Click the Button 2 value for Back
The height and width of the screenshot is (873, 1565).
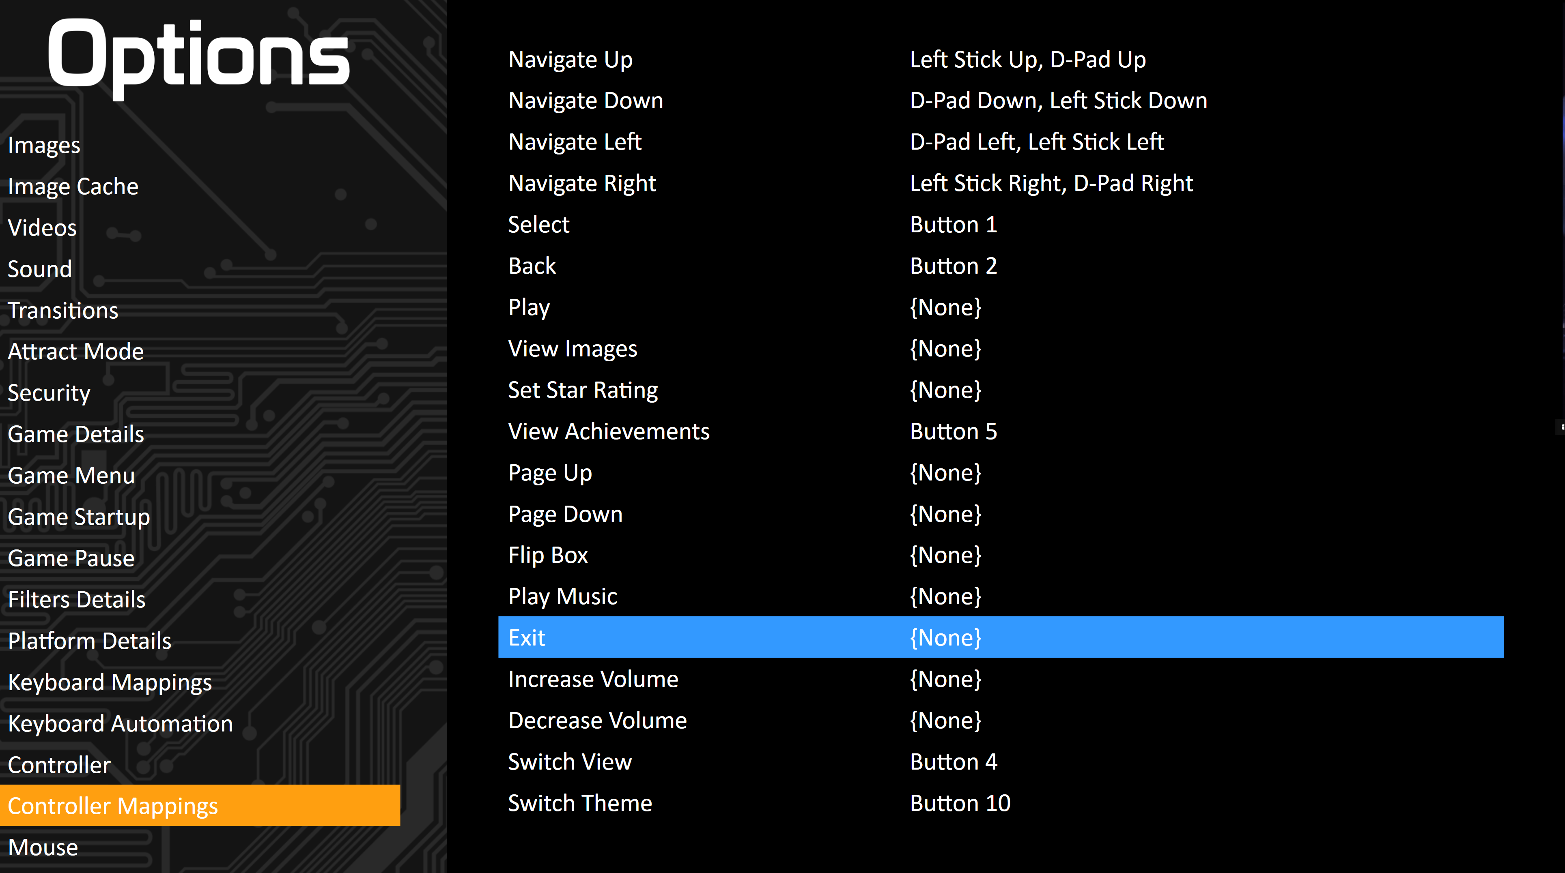point(953,266)
